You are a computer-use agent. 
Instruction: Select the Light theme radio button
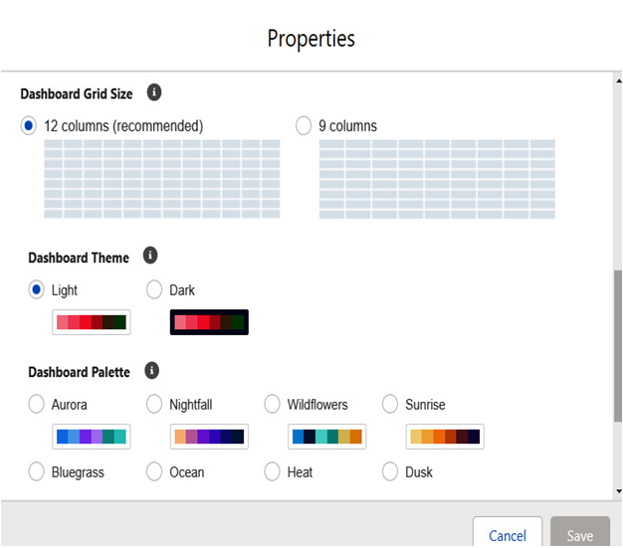(x=36, y=289)
